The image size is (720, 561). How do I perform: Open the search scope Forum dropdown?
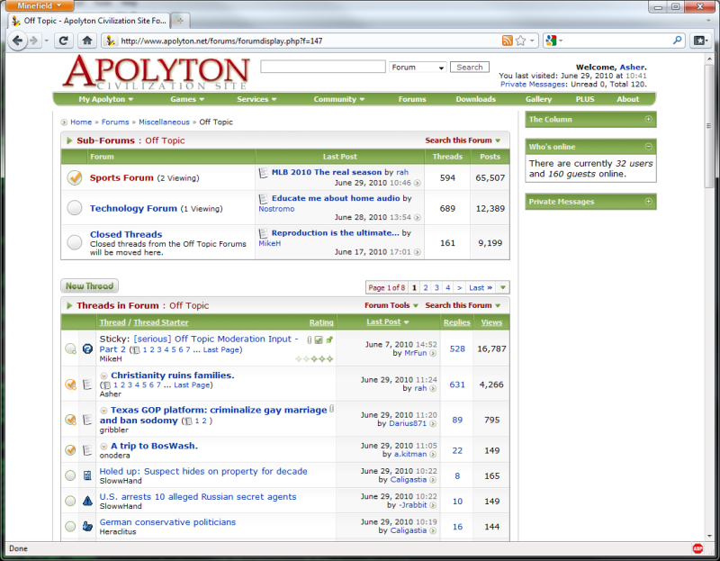(418, 68)
